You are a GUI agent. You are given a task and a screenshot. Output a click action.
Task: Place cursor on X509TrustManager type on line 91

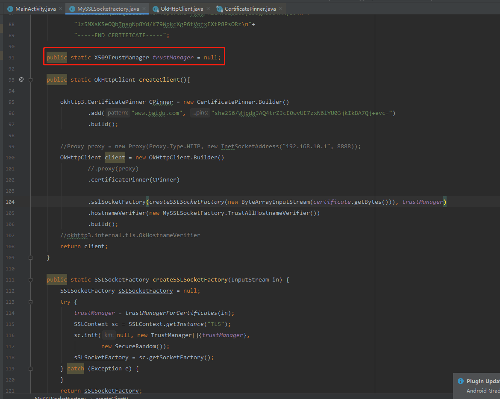pos(121,58)
